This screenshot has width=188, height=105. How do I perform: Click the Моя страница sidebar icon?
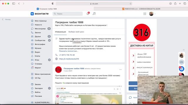click(32, 21)
